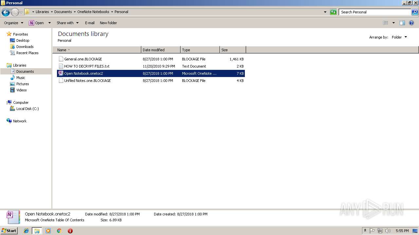This screenshot has width=419, height=235.
Task: Click the Open Notebook OneNote file icon
Action: (x=61, y=73)
